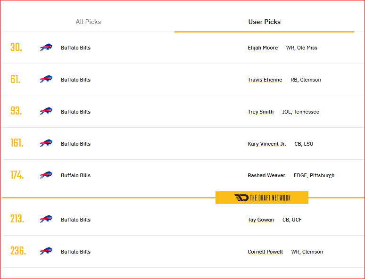Click pick number 30

click(x=16, y=48)
